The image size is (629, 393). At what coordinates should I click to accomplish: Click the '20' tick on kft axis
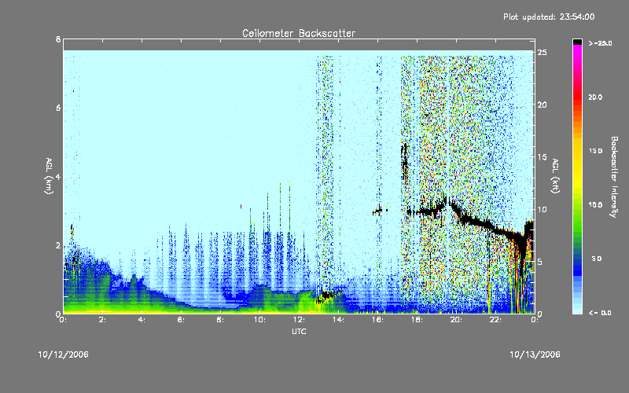pos(542,105)
